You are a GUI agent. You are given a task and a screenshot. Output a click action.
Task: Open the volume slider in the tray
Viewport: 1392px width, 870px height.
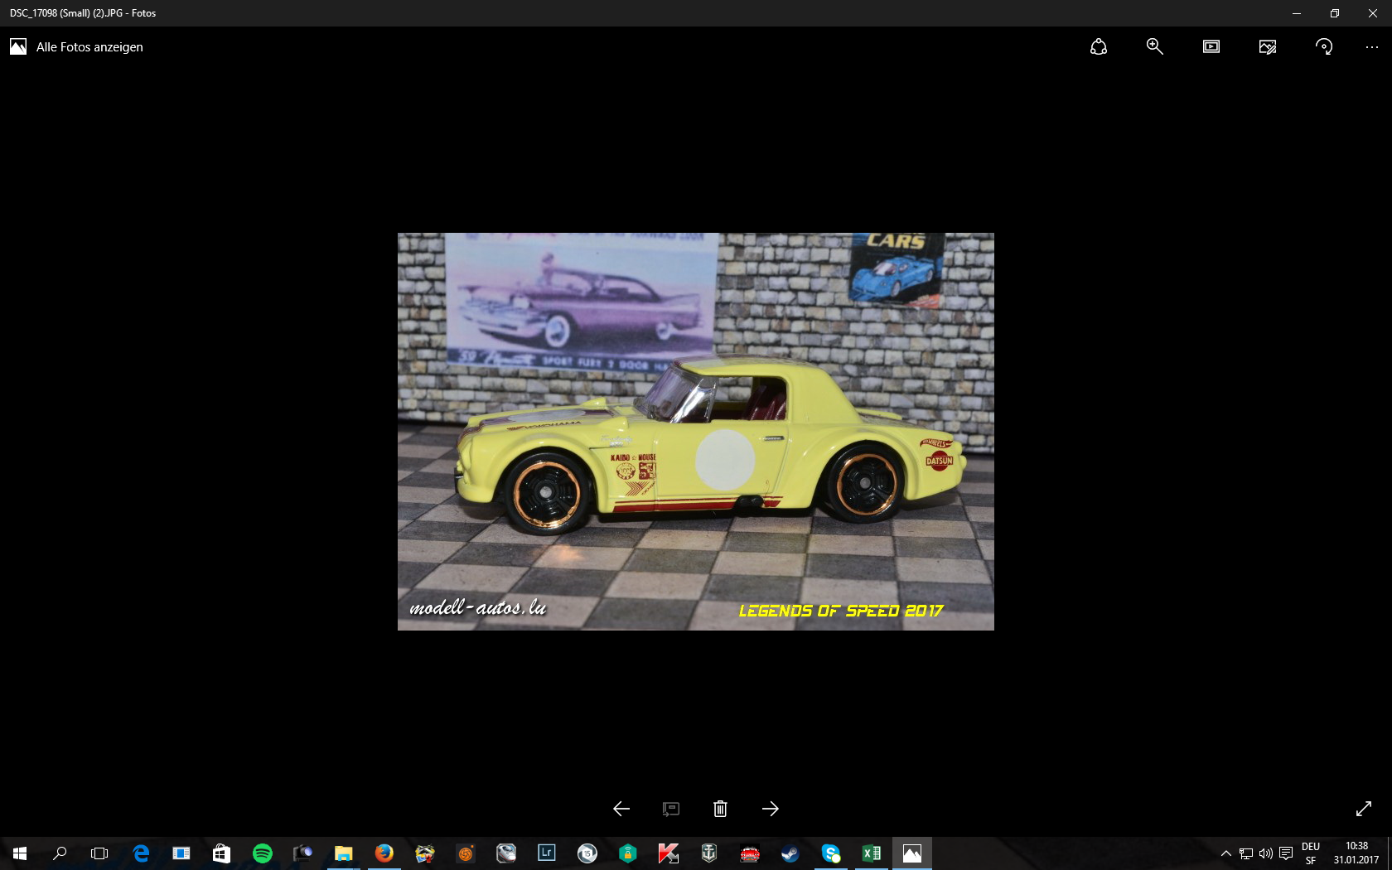tap(1265, 853)
